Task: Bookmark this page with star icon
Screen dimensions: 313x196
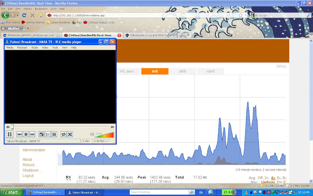Action: point(241,15)
